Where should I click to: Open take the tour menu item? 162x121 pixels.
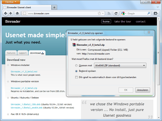pos(123,21)
